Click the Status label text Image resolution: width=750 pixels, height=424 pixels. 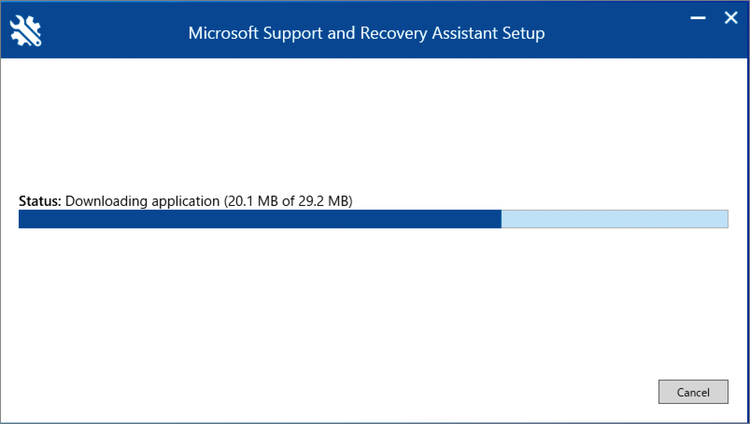40,201
